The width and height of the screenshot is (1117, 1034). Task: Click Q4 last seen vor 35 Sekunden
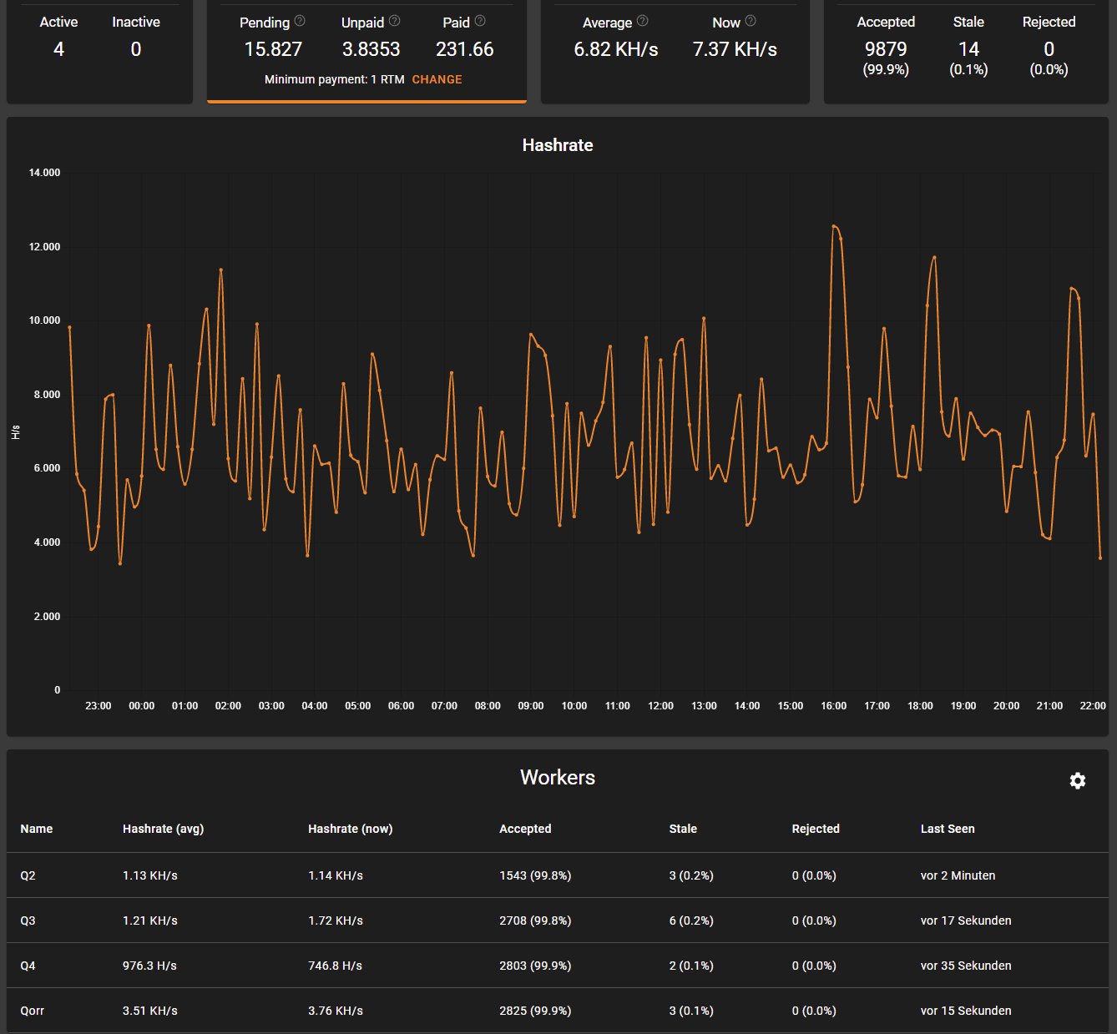966,966
